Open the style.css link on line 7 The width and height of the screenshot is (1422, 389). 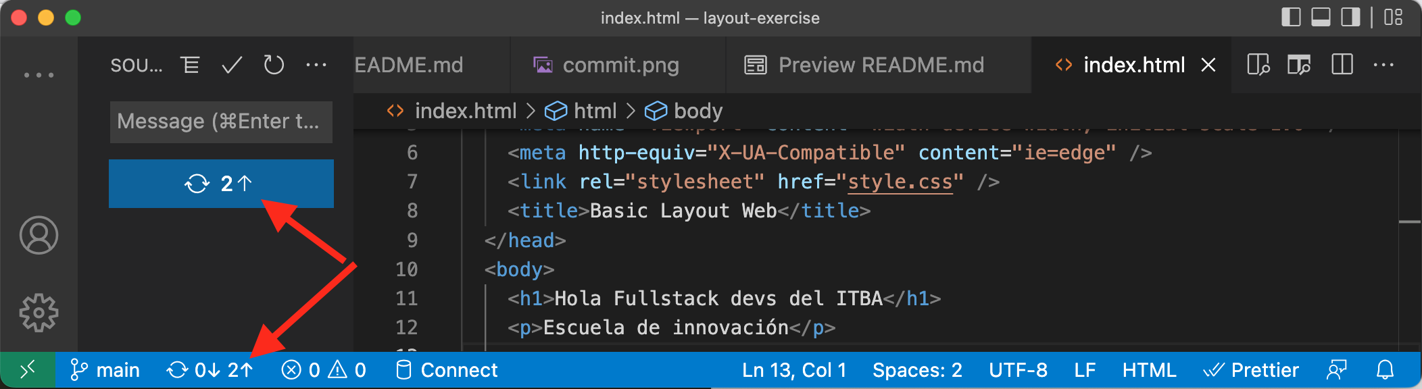pos(900,182)
